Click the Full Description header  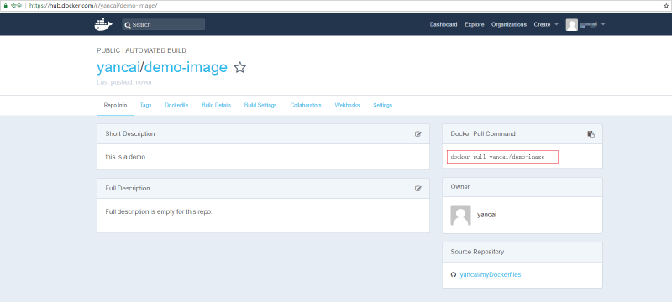coord(128,188)
